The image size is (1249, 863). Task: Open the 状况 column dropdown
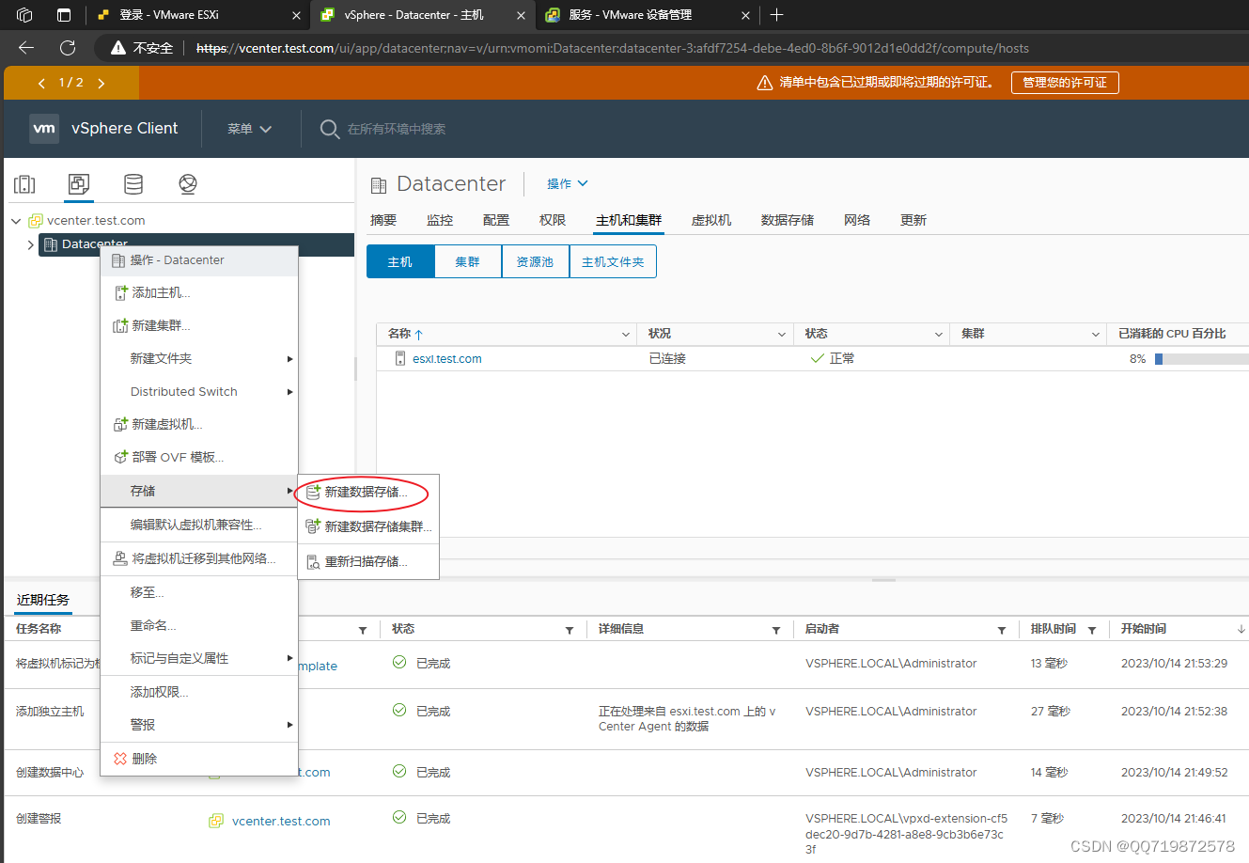[x=782, y=335]
